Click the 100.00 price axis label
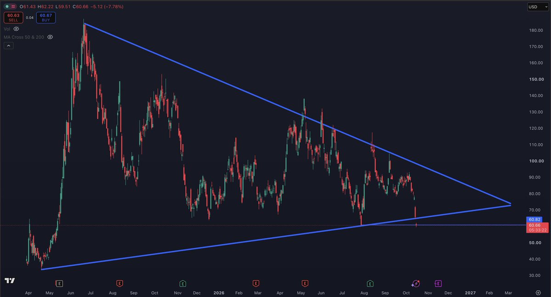Viewport: 551px width, 297px height. tap(536, 161)
